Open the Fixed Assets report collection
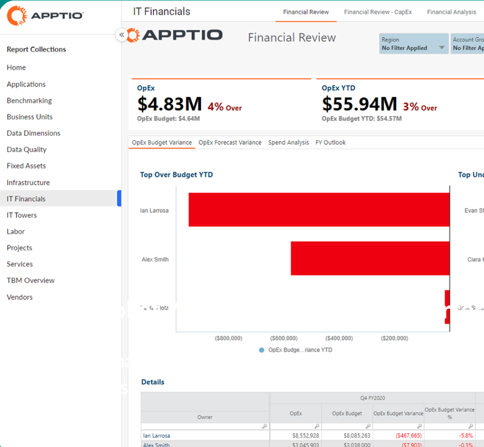Image resolution: width=484 pixels, height=447 pixels. (x=26, y=166)
